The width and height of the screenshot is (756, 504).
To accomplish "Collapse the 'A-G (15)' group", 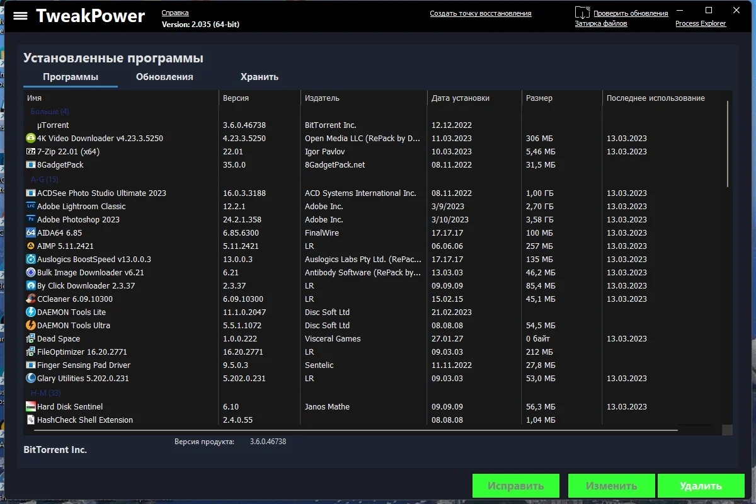I will (x=45, y=180).
